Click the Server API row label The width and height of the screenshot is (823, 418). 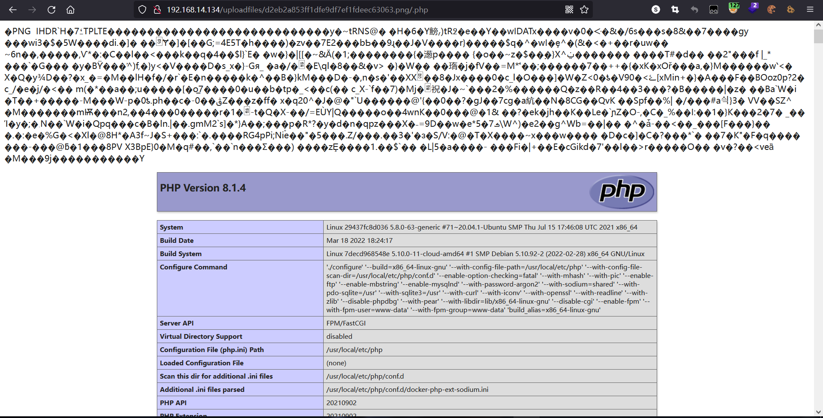pos(177,323)
